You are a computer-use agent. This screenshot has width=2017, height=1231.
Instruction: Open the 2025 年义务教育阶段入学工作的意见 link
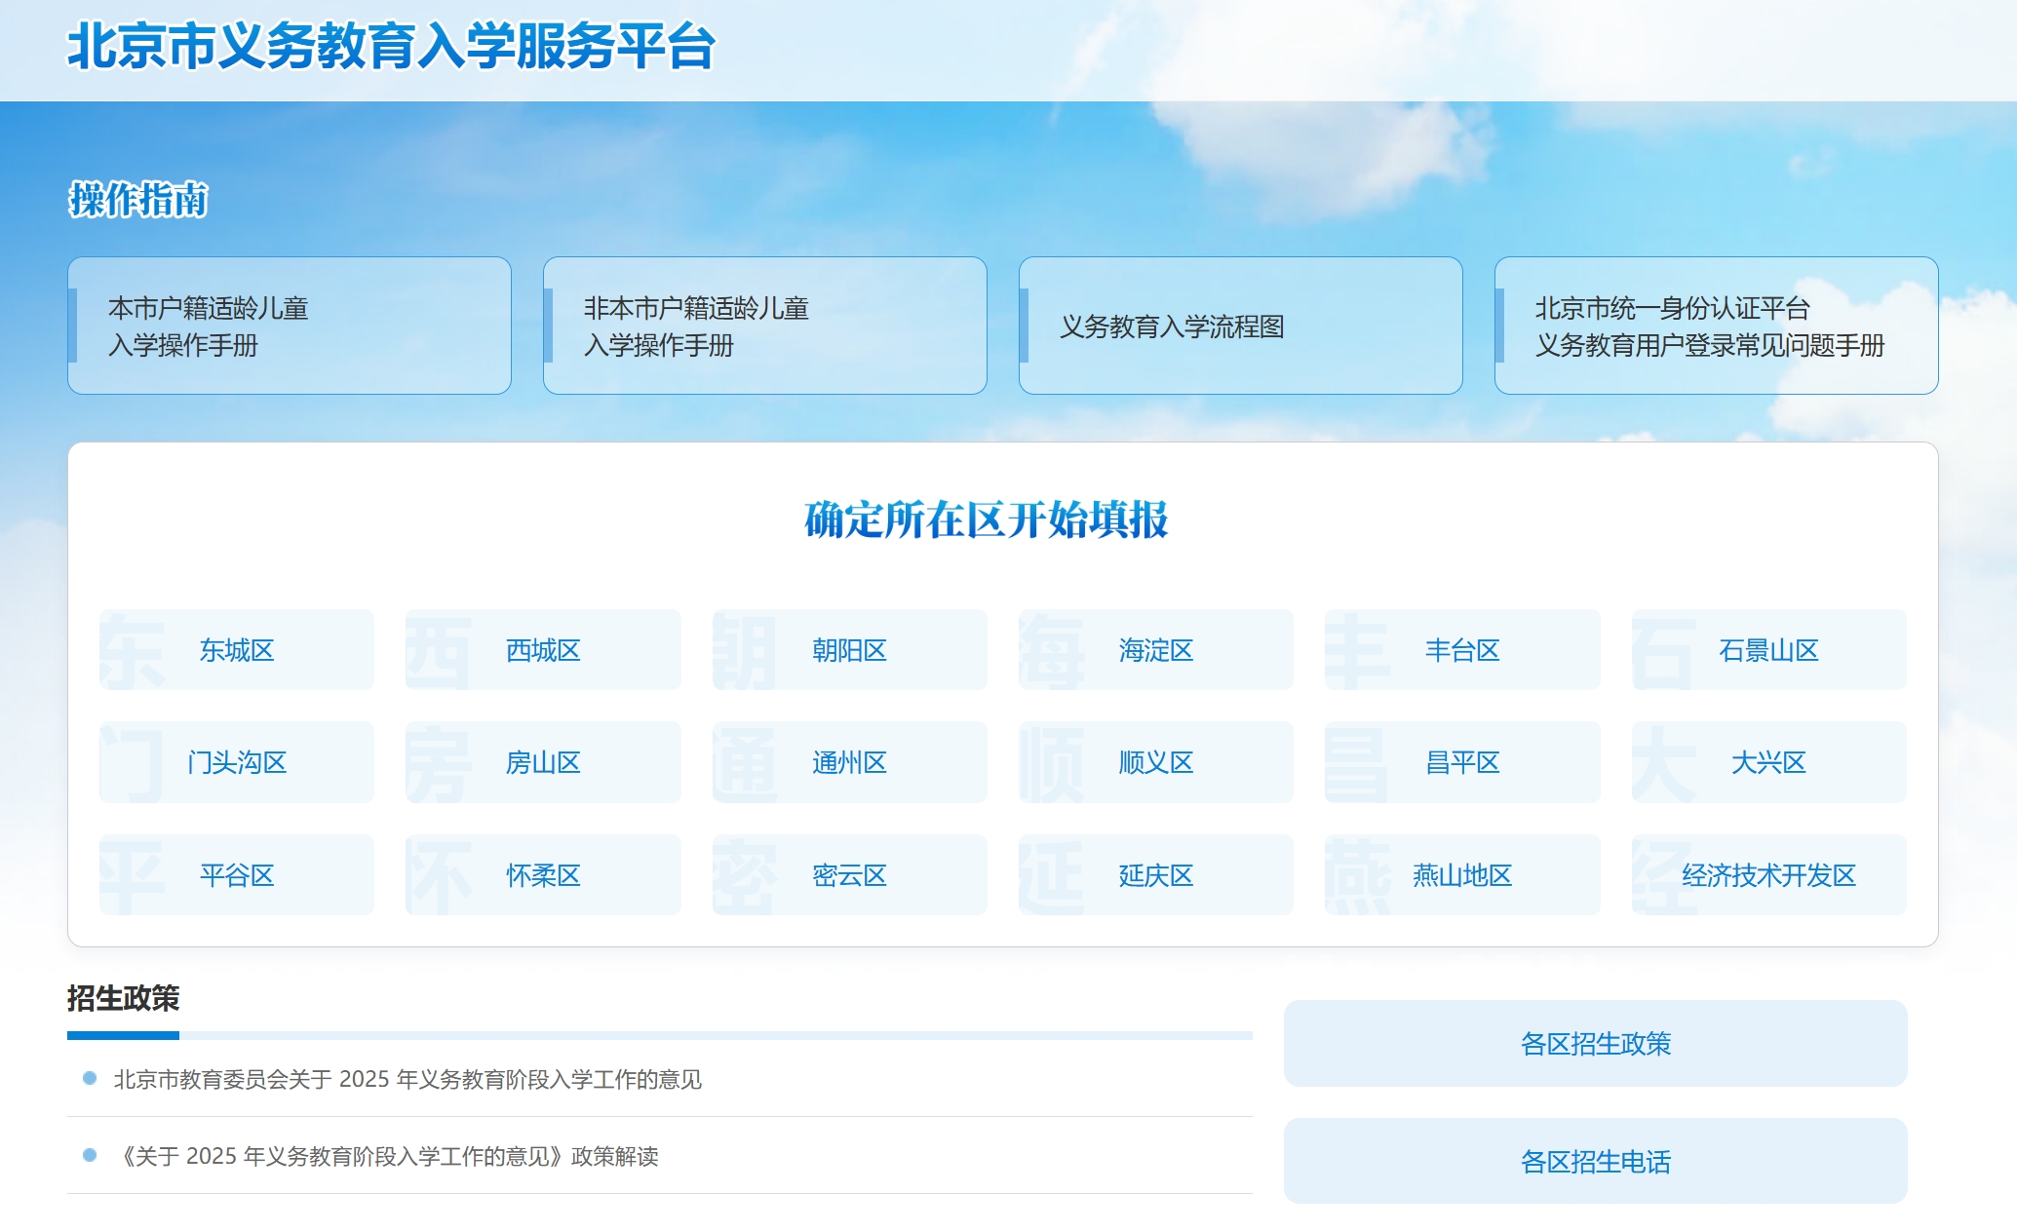click(407, 1079)
